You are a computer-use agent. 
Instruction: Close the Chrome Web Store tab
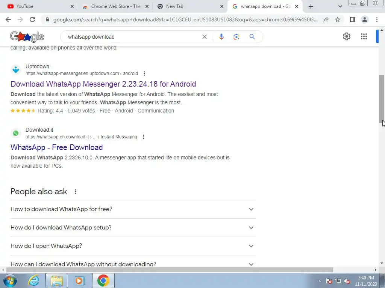147,6
